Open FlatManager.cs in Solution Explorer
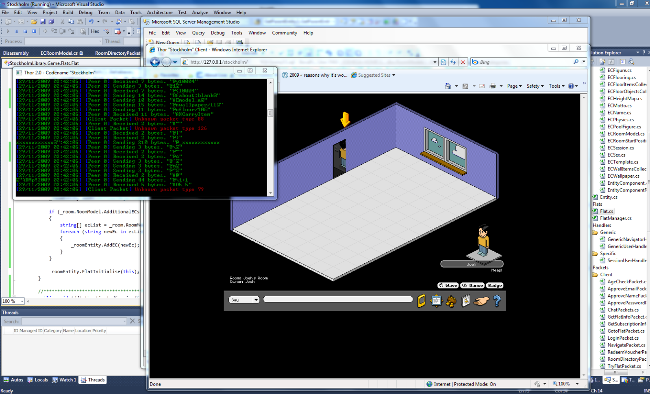The height and width of the screenshot is (394, 650). coord(612,218)
